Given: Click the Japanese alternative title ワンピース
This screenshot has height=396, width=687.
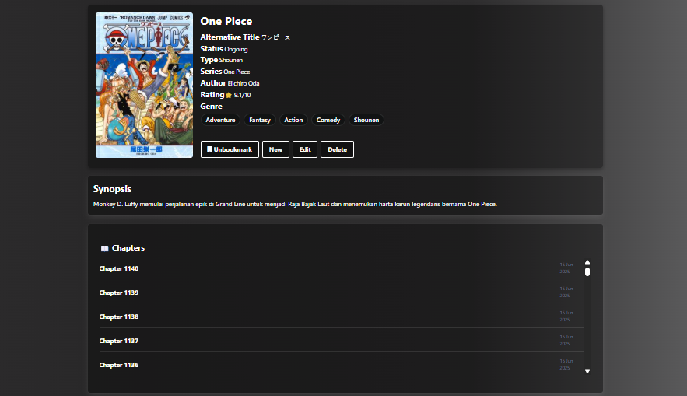Looking at the screenshot, I should (276, 37).
